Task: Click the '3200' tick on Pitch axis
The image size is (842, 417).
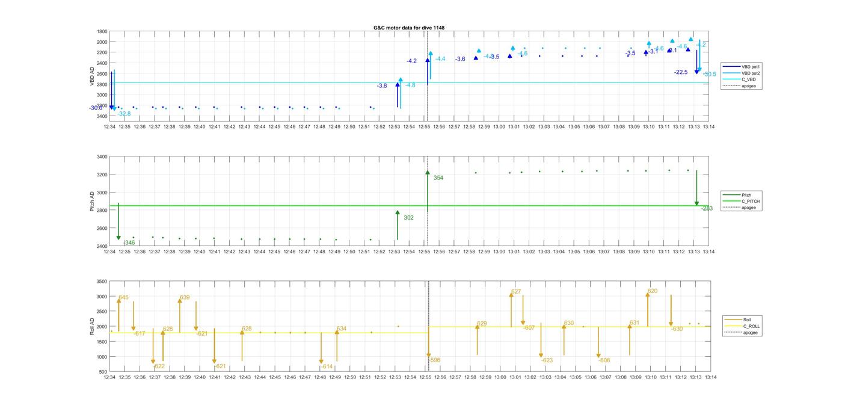Action: pos(102,175)
